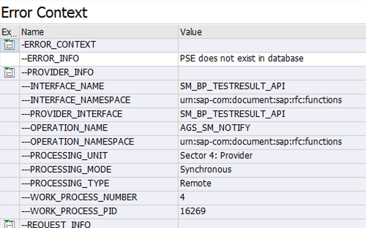
Task: Collapse the ERROR_CONTEXT node icon
Action: [9, 44]
